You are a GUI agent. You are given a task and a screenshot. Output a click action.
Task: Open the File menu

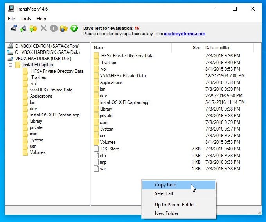[11, 19]
